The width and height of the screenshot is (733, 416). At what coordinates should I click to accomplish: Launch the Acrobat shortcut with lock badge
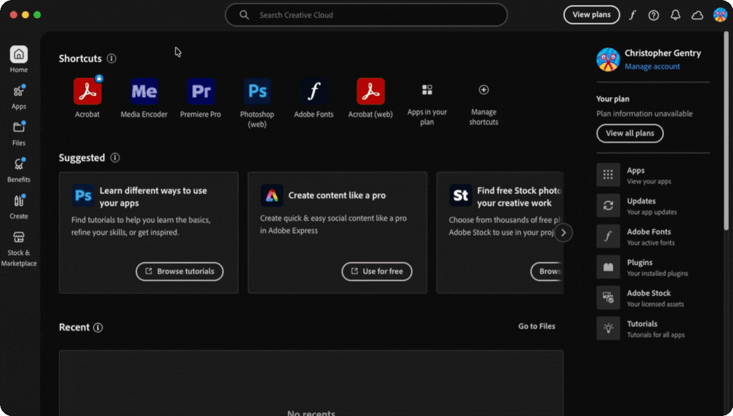[x=87, y=92]
